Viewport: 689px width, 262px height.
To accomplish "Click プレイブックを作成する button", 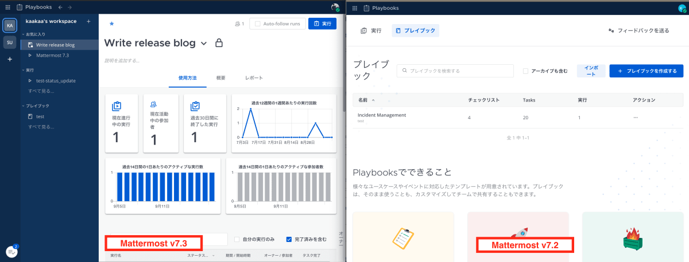I will coord(647,71).
